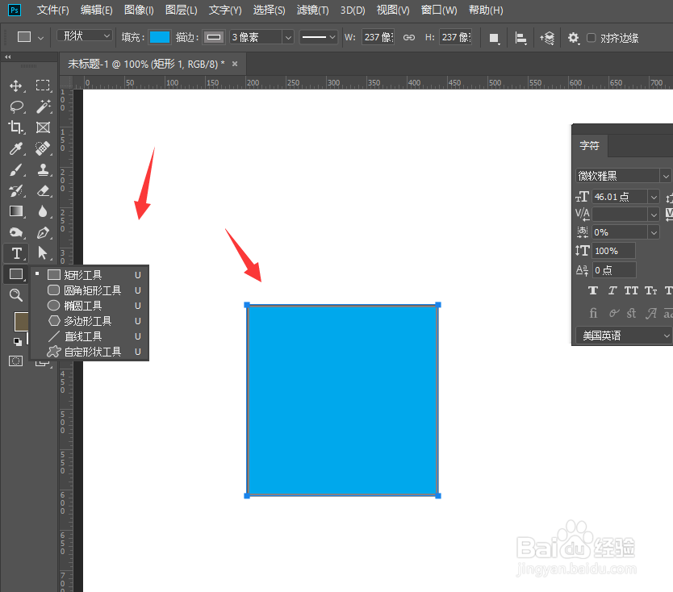This screenshot has height=592, width=673.
Task: Choose 椭圆工具 from flyout
Action: (90, 306)
